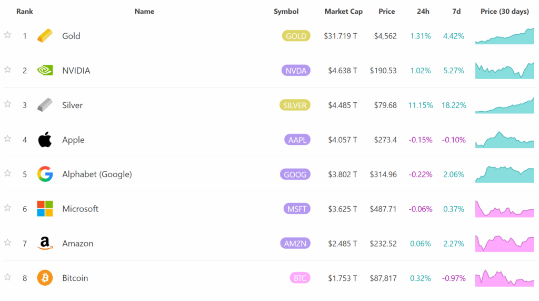
Task: Sort by the 7d column header
Action: coord(456,12)
